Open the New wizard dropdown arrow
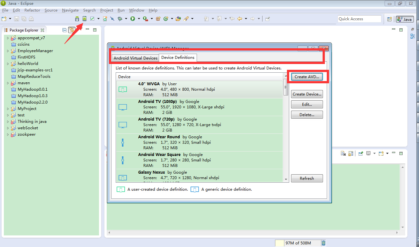Image resolution: width=419 pixels, height=247 pixels. click(10, 19)
